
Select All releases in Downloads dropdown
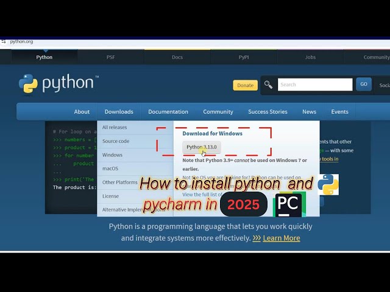135,127
